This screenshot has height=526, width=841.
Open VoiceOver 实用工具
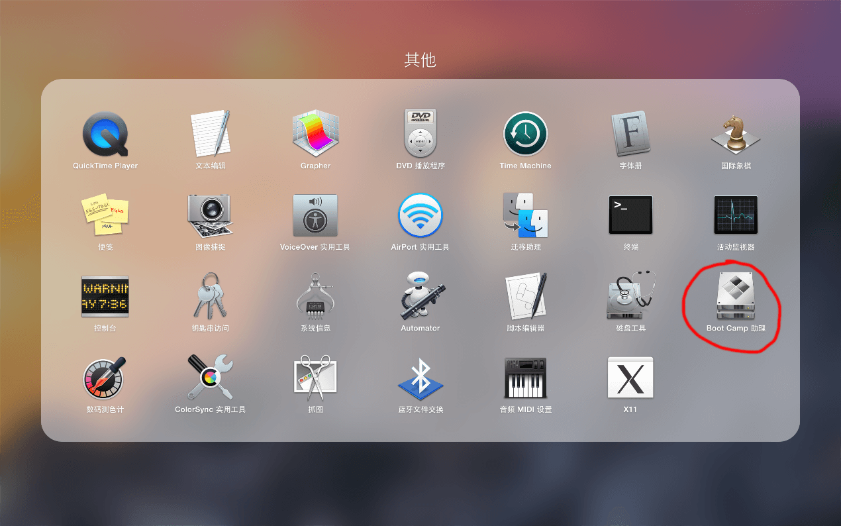315,215
